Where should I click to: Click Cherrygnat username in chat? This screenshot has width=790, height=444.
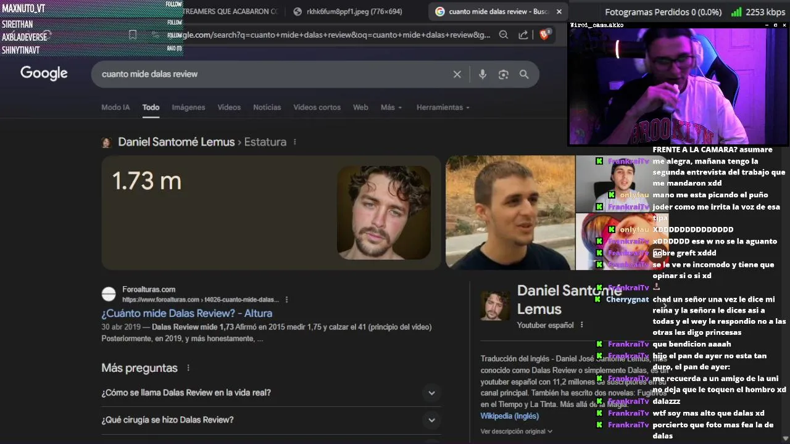(627, 299)
